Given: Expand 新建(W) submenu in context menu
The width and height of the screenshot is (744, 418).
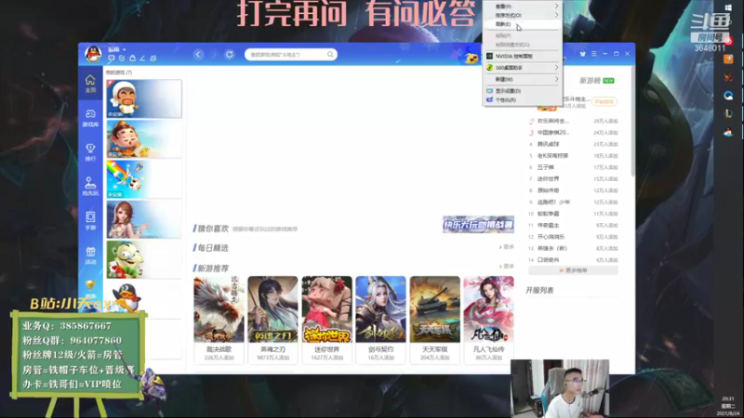Looking at the screenshot, I should click(x=523, y=79).
